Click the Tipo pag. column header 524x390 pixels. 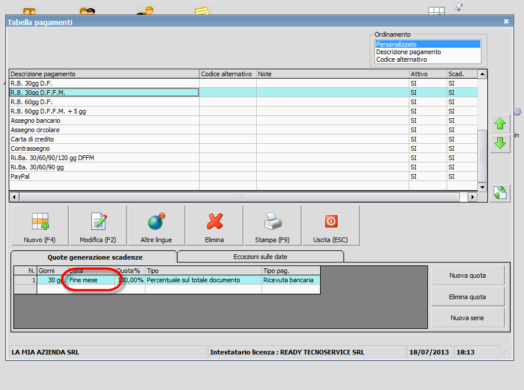(291, 271)
